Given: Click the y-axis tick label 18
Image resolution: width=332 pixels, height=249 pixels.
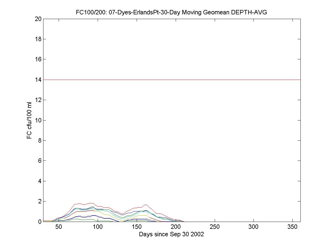Looking at the screenshot, I should [38, 39].
